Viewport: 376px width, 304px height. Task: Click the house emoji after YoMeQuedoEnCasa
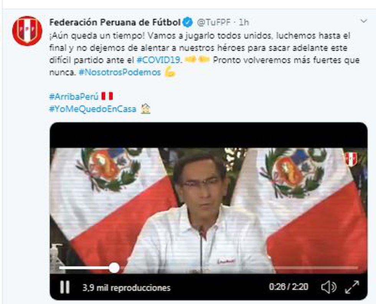[x=145, y=108]
